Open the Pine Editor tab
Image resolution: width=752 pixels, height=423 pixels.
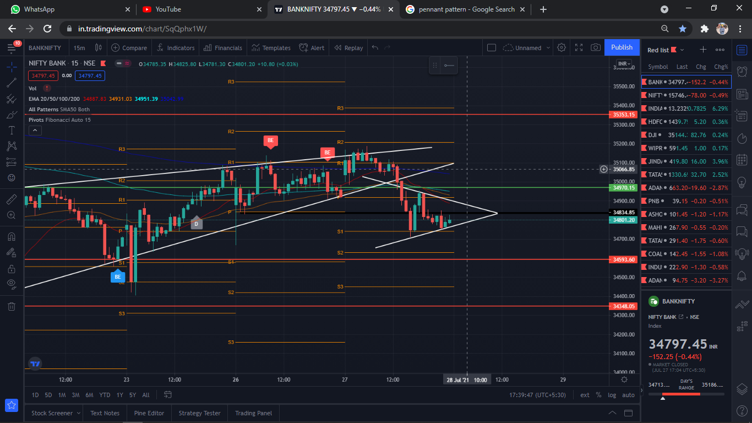pos(149,413)
